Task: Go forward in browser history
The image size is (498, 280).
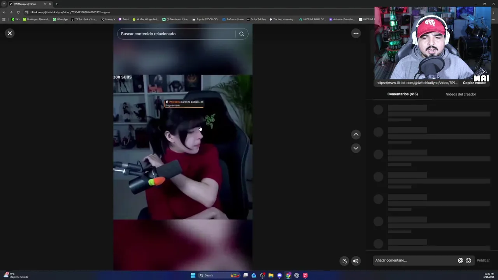Action: pos(11,12)
